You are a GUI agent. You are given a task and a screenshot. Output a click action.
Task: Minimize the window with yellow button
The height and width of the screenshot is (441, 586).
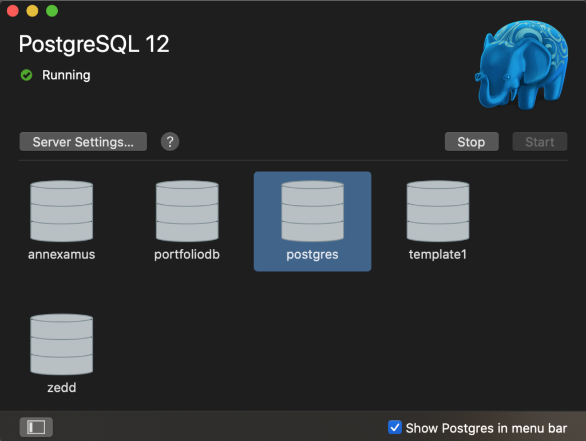pyautogui.click(x=33, y=11)
